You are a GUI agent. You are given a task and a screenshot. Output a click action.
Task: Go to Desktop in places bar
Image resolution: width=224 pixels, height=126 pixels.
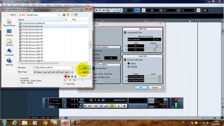9,33
